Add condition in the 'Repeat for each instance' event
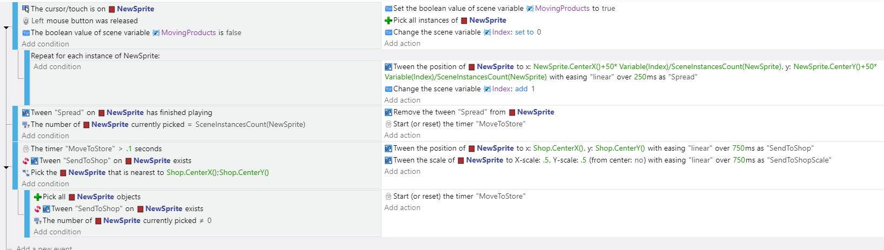 (57, 67)
